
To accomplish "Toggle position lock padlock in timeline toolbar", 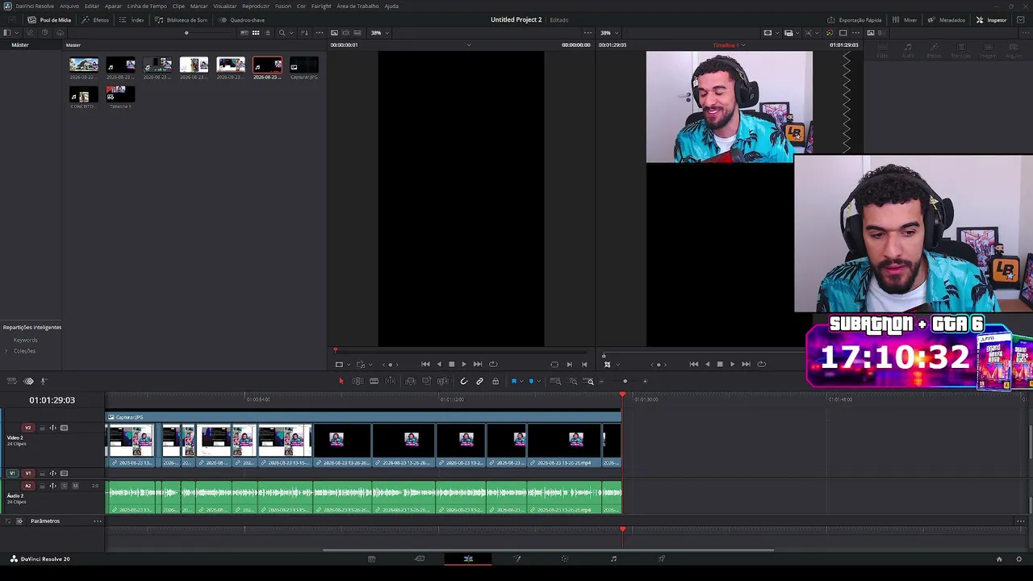I will 496,381.
